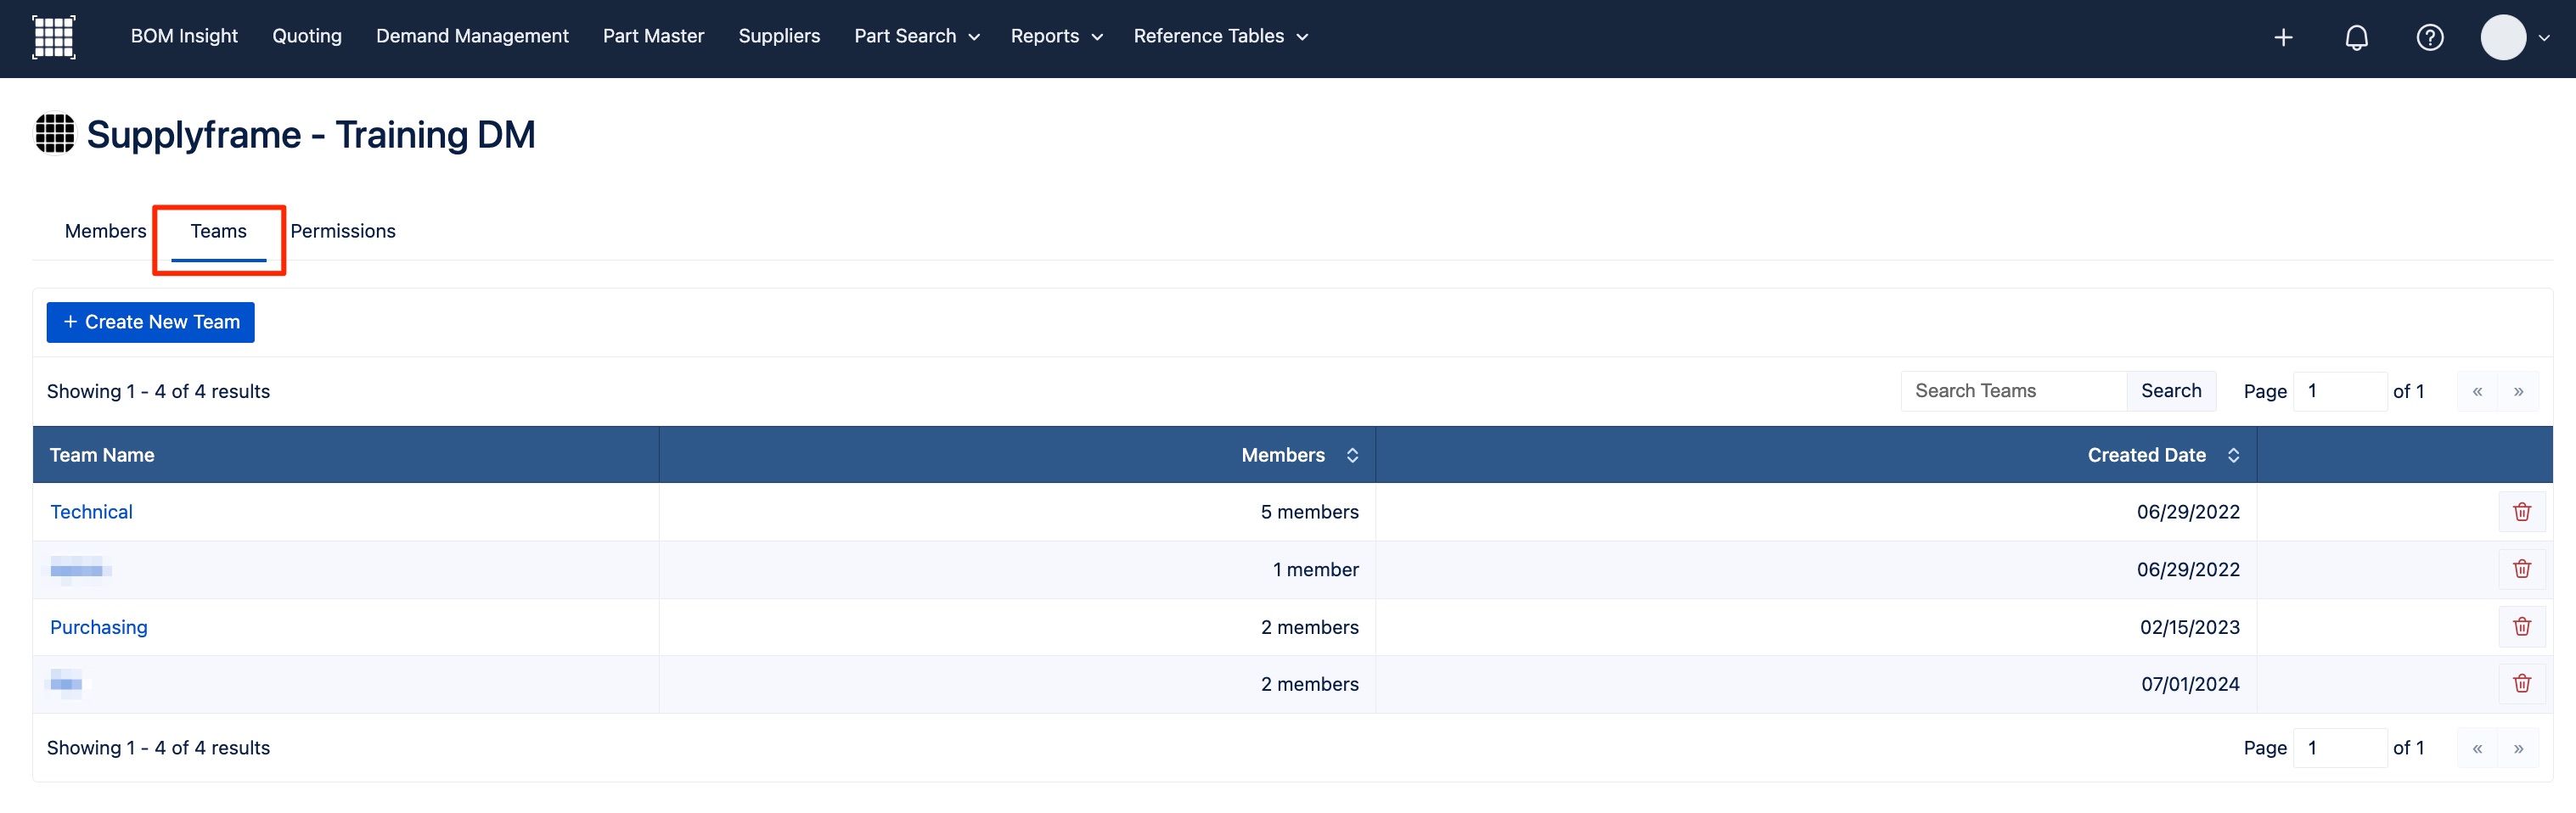
Task: Sort by Members column arrows
Action: coord(1352,455)
